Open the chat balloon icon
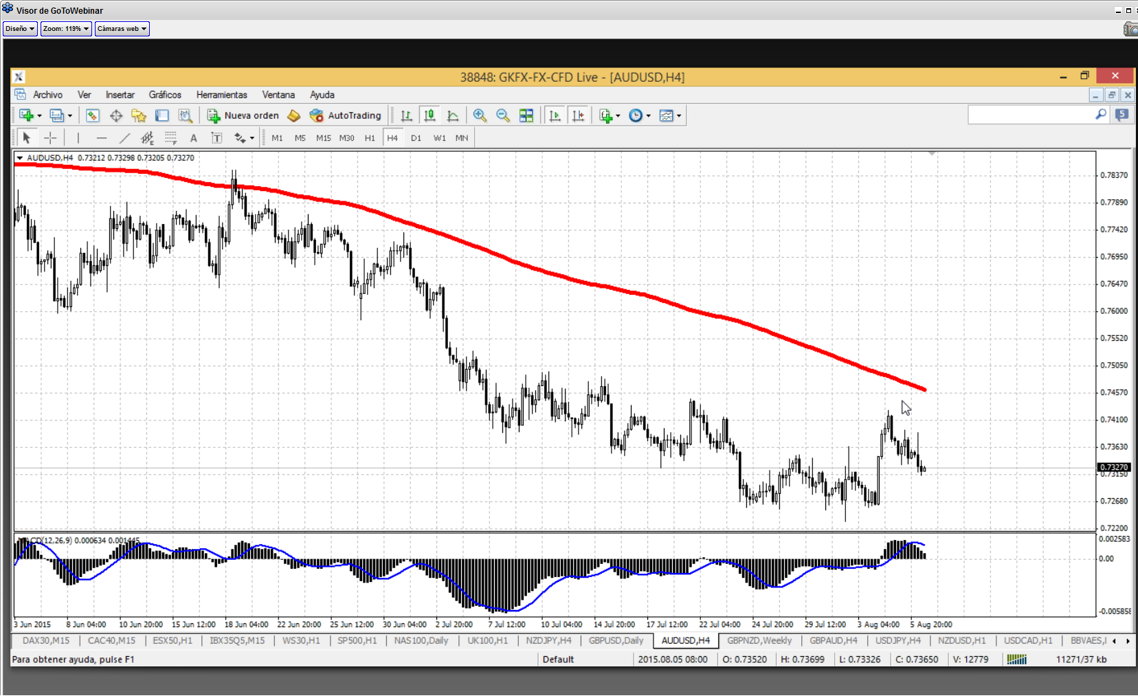 click(x=1122, y=115)
